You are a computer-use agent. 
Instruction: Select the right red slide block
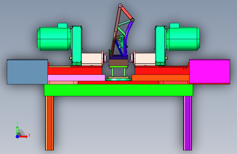click(162, 71)
